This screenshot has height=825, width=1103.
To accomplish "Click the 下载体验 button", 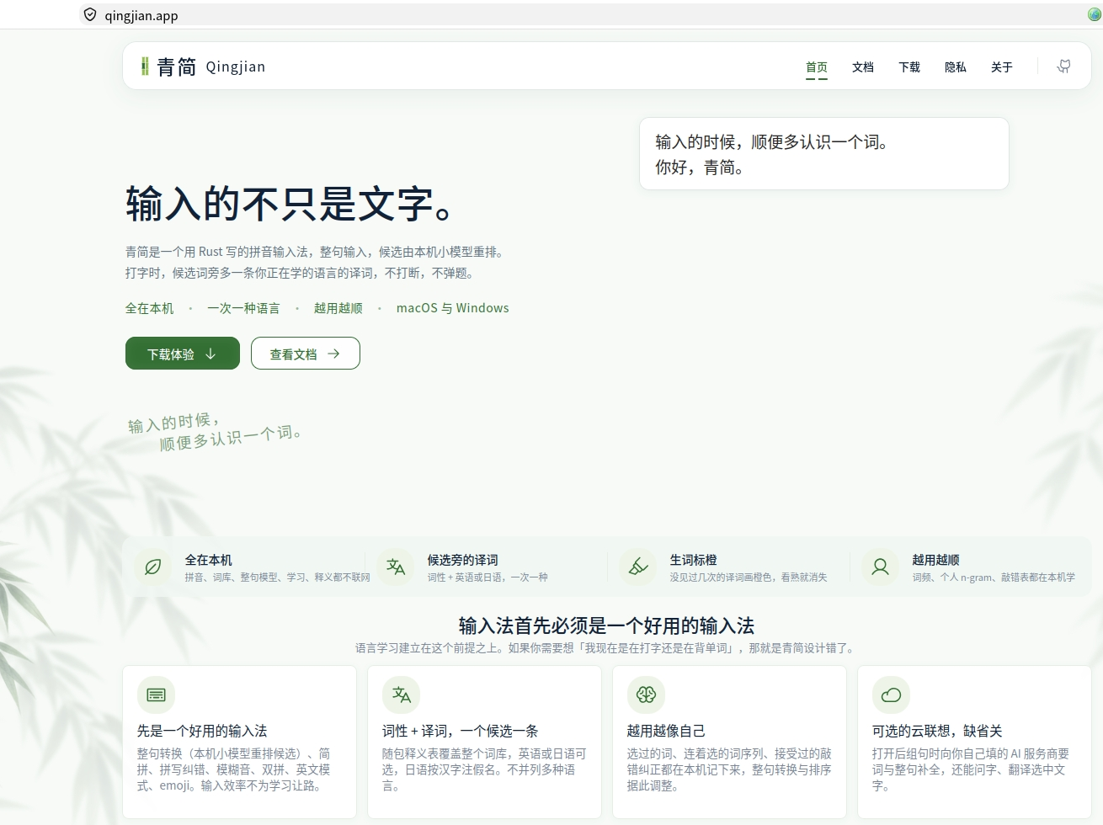I will 183,354.
